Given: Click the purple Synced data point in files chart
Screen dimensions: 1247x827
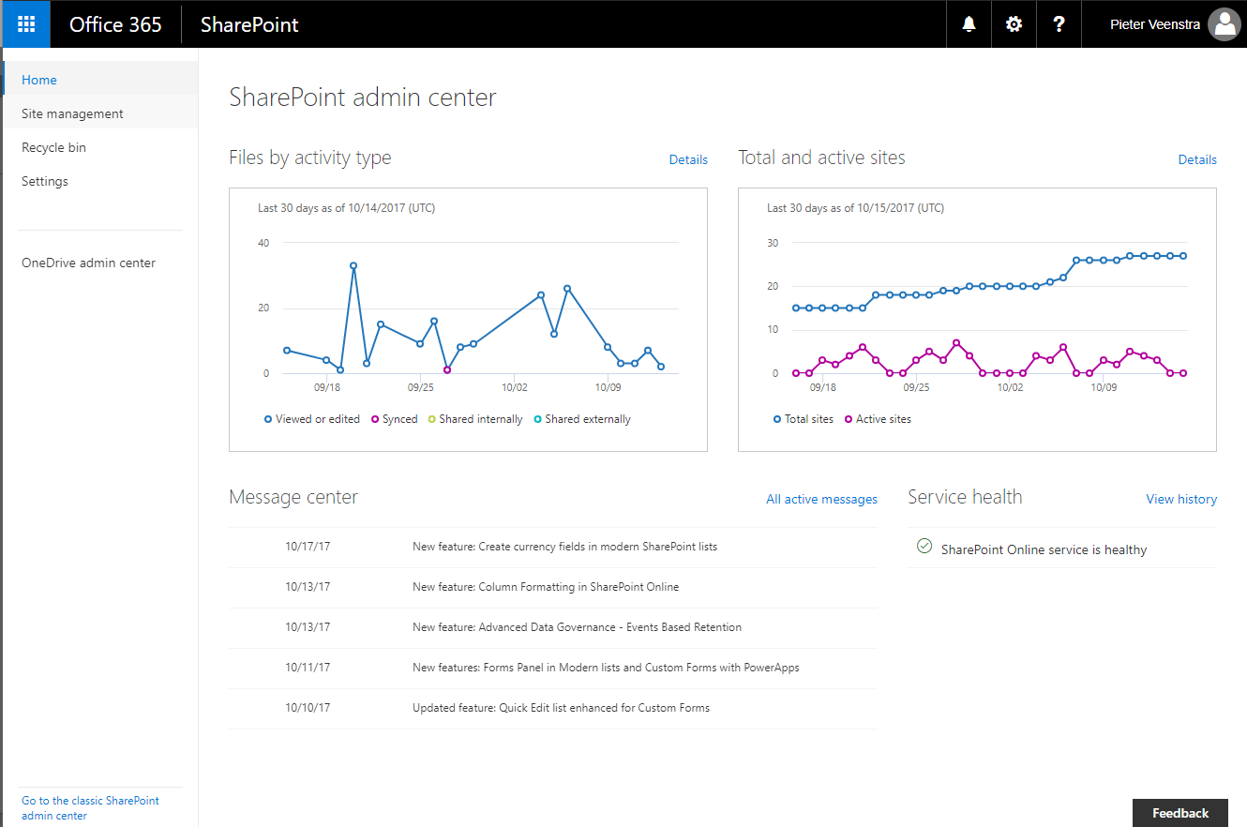Looking at the screenshot, I should tap(447, 369).
